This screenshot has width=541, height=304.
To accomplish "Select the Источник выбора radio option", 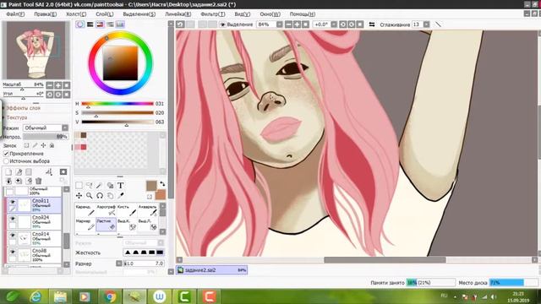I will (x=6, y=161).
